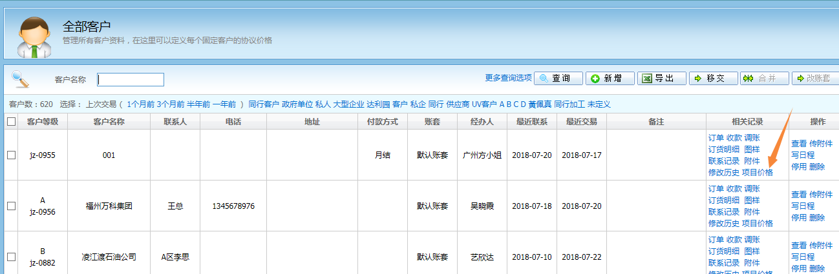Open 项目价格 for customer 001
The height and width of the screenshot is (274, 839).
757,172
